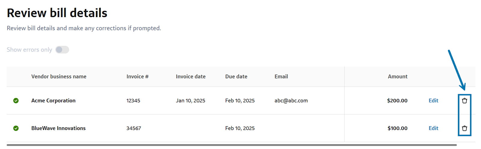The image size is (481, 149).
Task: Select the $200.00 amount cell
Action: coord(397,101)
